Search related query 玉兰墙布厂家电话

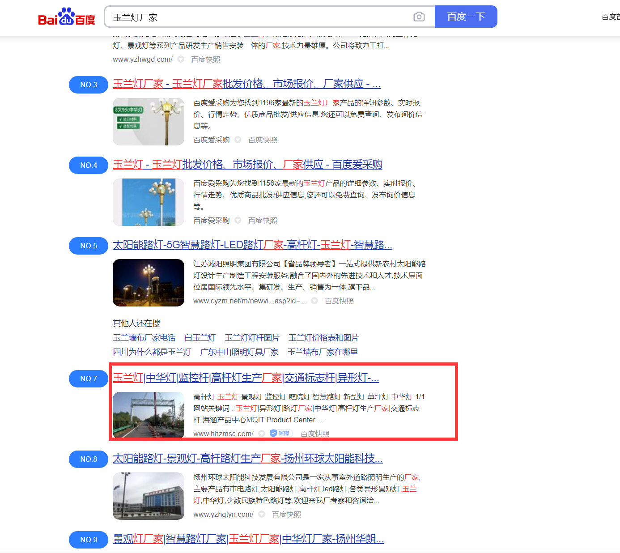pyautogui.click(x=144, y=338)
